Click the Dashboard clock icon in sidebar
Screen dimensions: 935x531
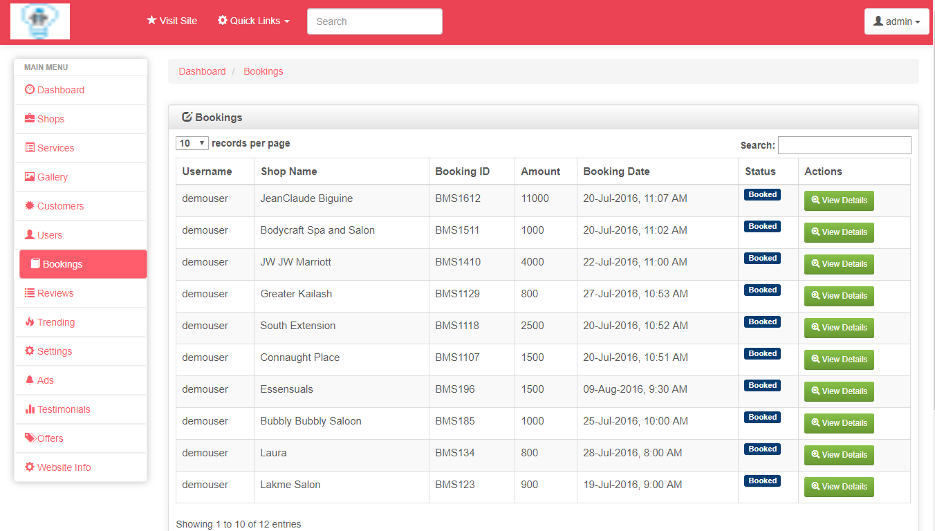[30, 90]
